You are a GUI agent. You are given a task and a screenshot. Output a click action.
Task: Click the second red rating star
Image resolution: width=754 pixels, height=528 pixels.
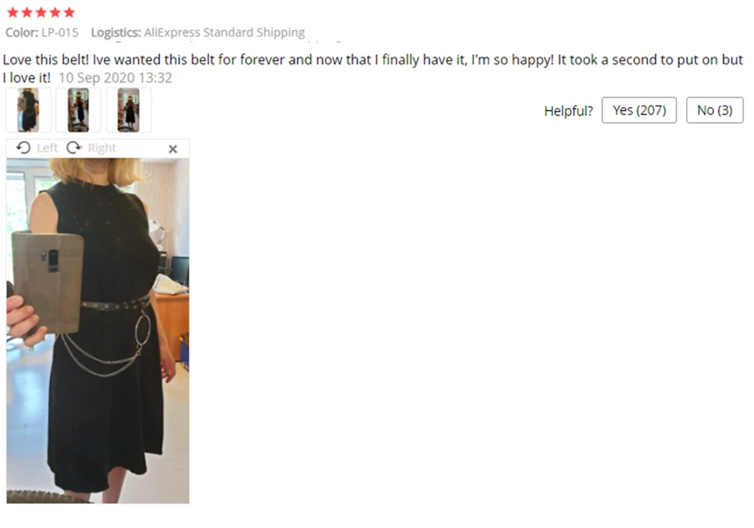coord(27,12)
